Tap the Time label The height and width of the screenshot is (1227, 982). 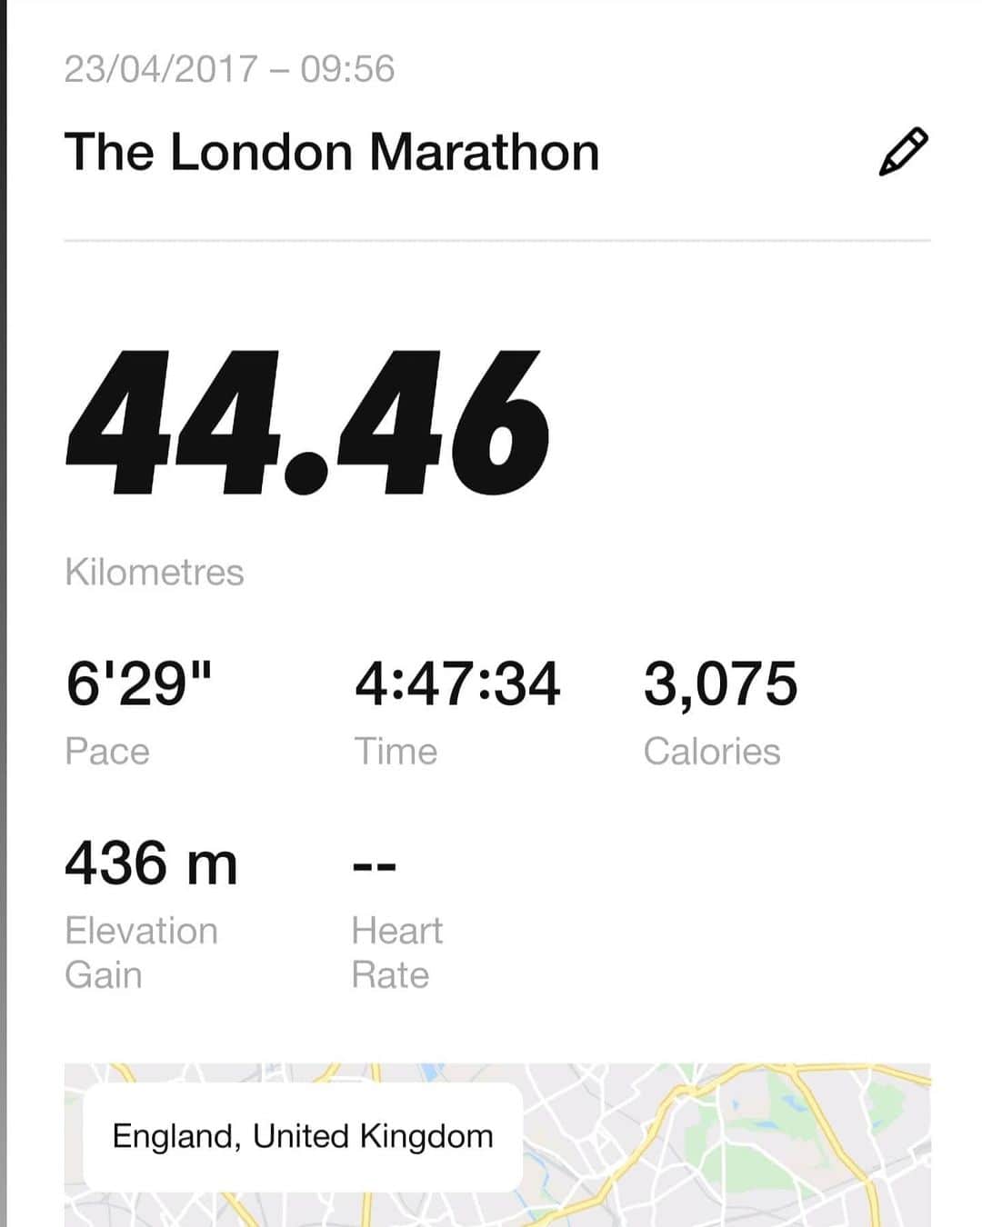(x=396, y=752)
